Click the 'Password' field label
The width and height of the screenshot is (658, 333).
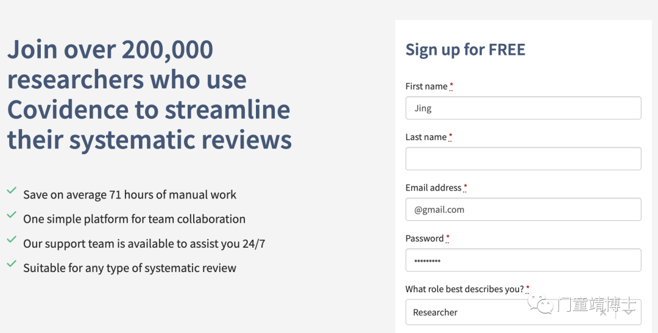coord(424,238)
